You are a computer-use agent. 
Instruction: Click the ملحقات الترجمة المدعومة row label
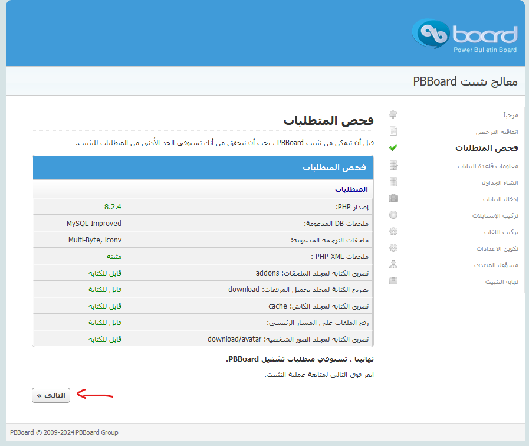click(330, 240)
